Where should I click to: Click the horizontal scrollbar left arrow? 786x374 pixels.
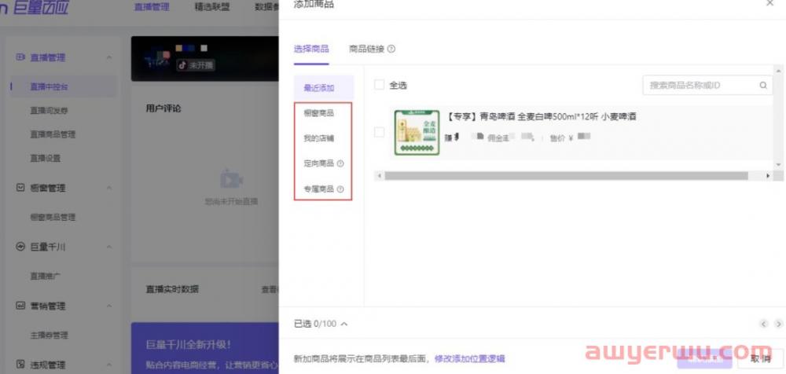pyautogui.click(x=379, y=175)
